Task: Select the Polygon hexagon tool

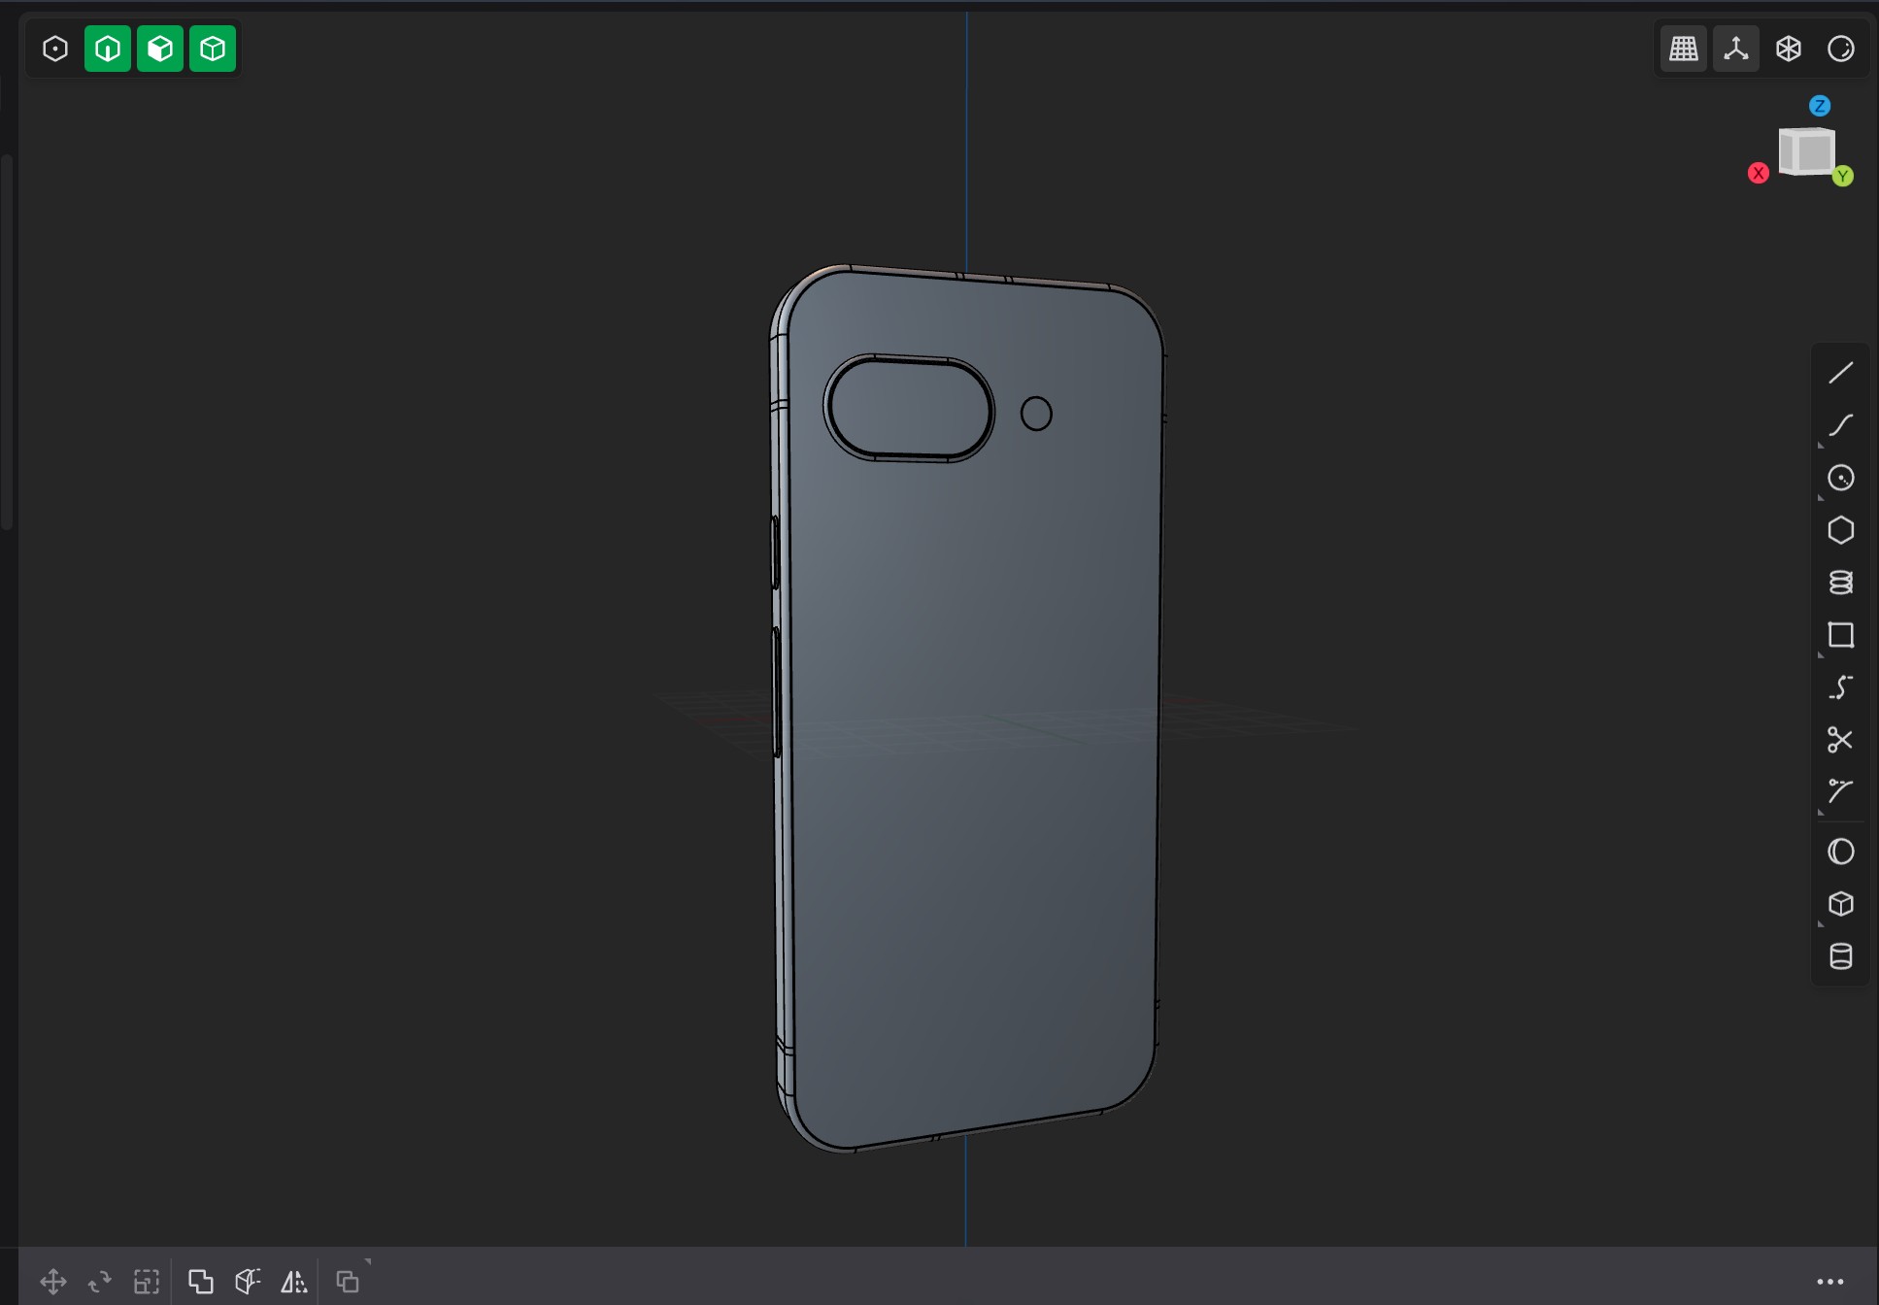Action: [1840, 530]
